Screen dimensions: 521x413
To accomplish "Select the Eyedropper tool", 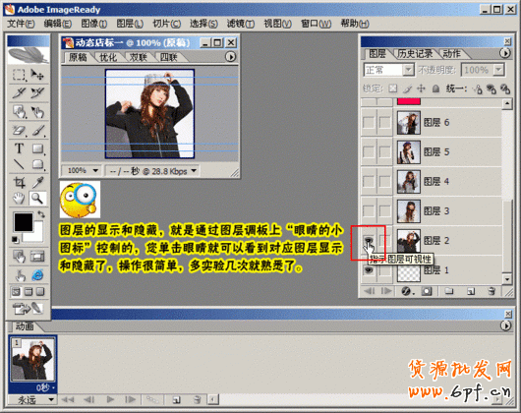I will tap(37, 182).
